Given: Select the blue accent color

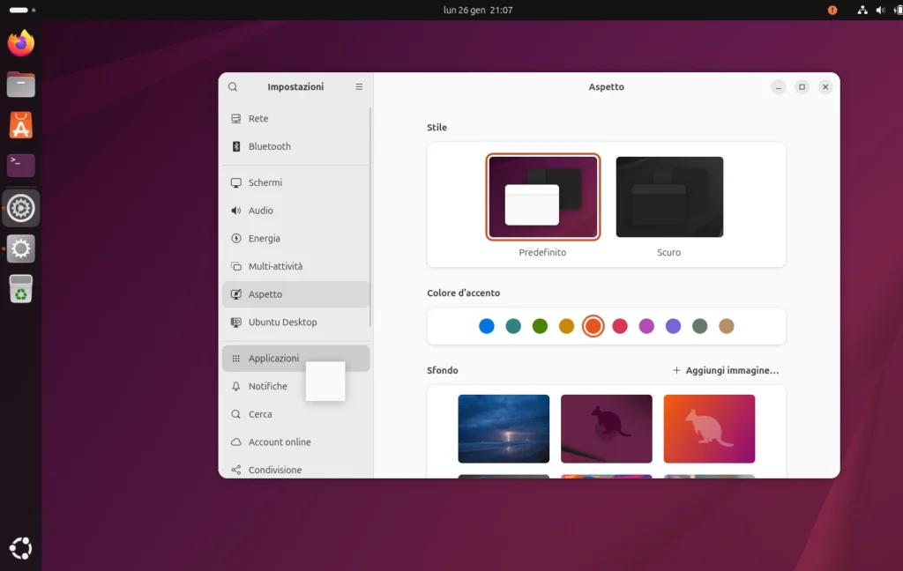Looking at the screenshot, I should [486, 325].
